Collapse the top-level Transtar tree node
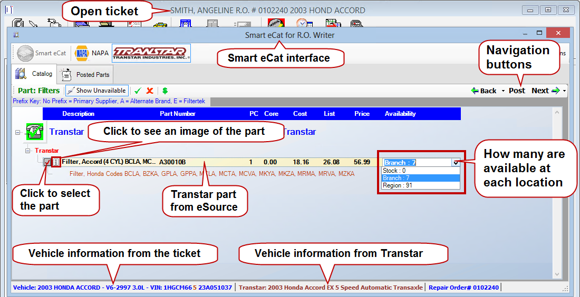The height and width of the screenshot is (297, 580). (x=17, y=133)
